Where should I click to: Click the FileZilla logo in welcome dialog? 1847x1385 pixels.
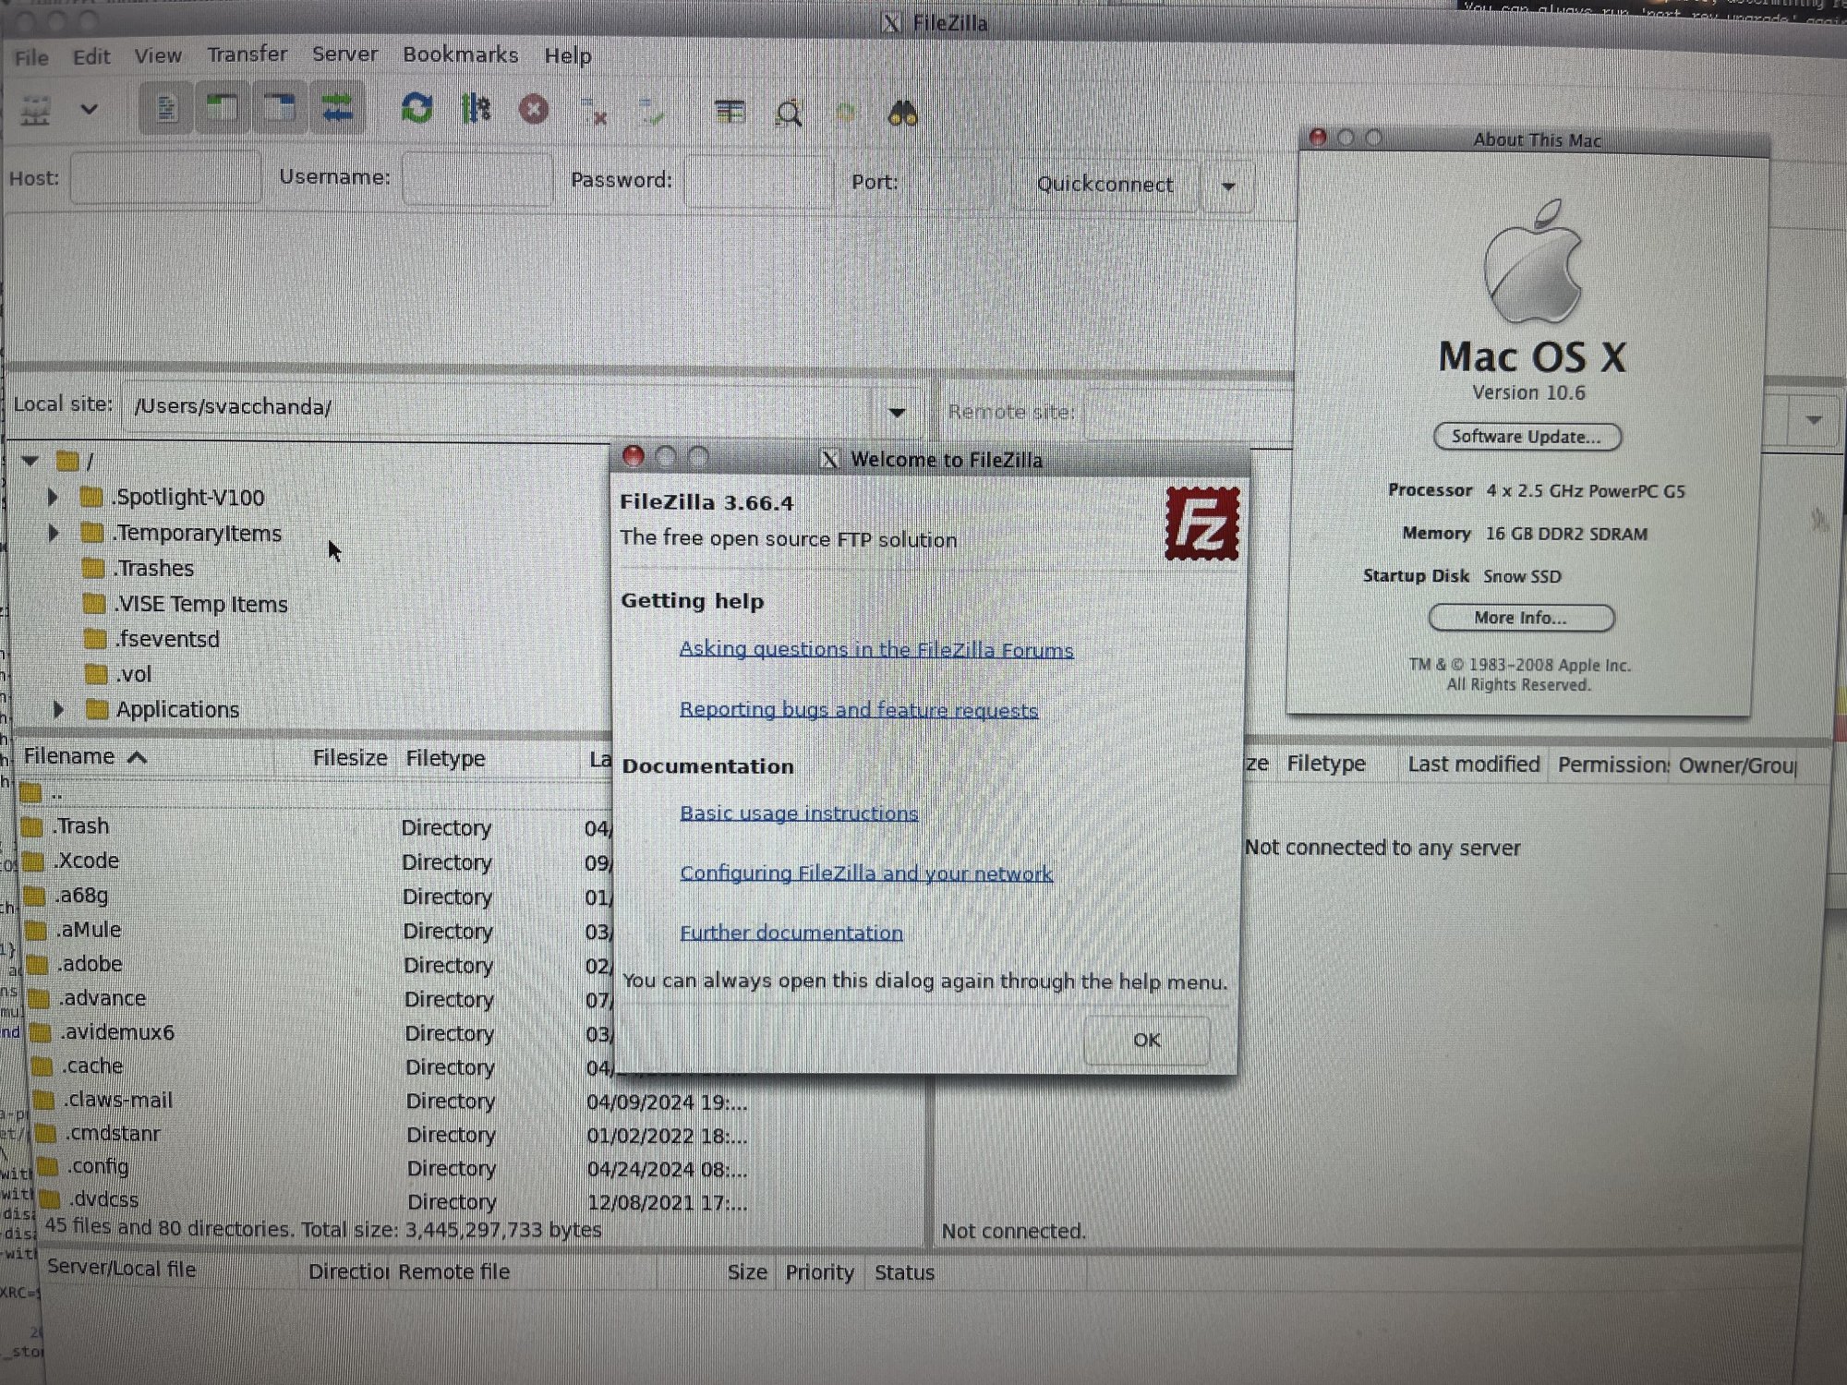1201,524
